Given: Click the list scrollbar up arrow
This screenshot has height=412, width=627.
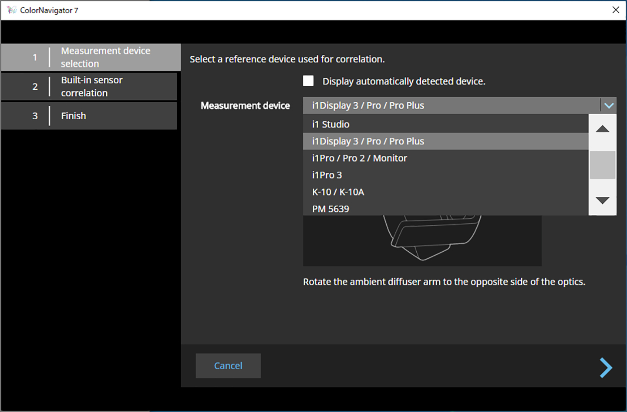Looking at the screenshot, I should tap(603, 129).
